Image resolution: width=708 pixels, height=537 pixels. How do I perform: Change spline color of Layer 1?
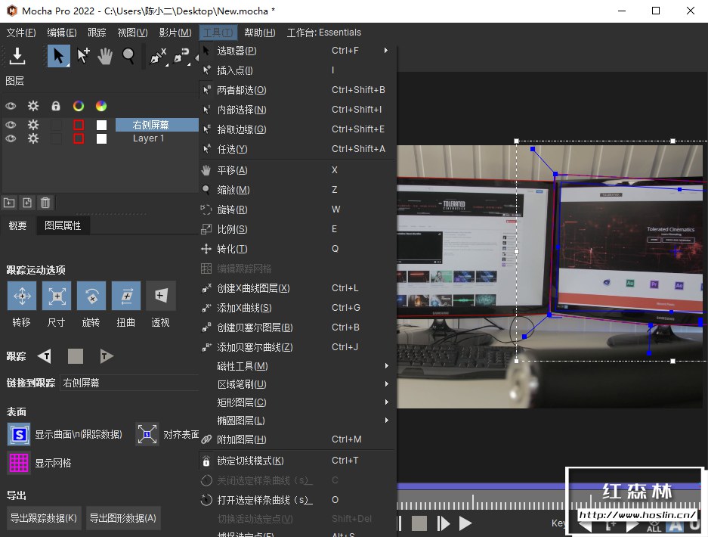[79, 138]
